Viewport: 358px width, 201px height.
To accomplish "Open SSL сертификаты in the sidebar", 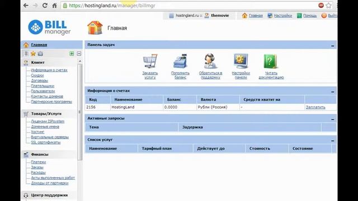I will 46,142.
